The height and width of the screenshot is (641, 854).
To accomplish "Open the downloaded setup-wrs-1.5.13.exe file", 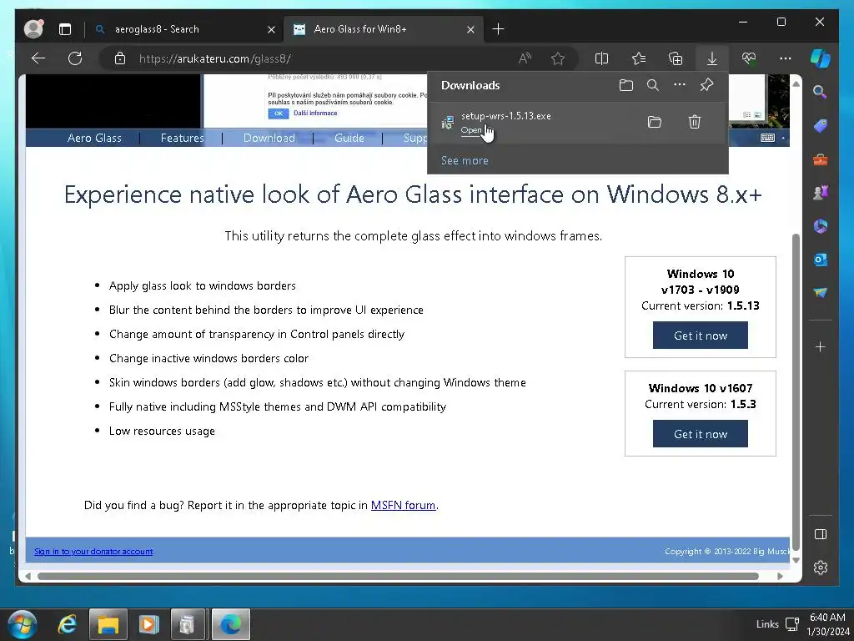I will pyautogui.click(x=471, y=129).
